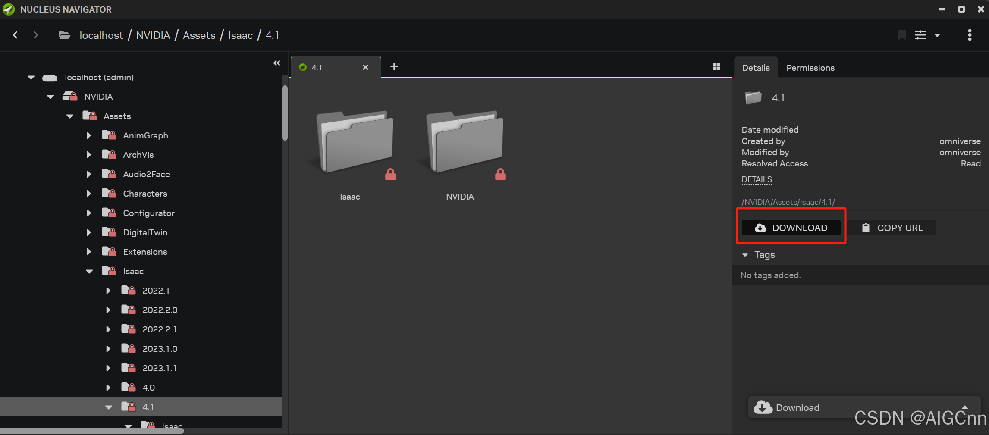Open the filter settings sliders icon
Viewport: 989px width, 435px height.
920,35
